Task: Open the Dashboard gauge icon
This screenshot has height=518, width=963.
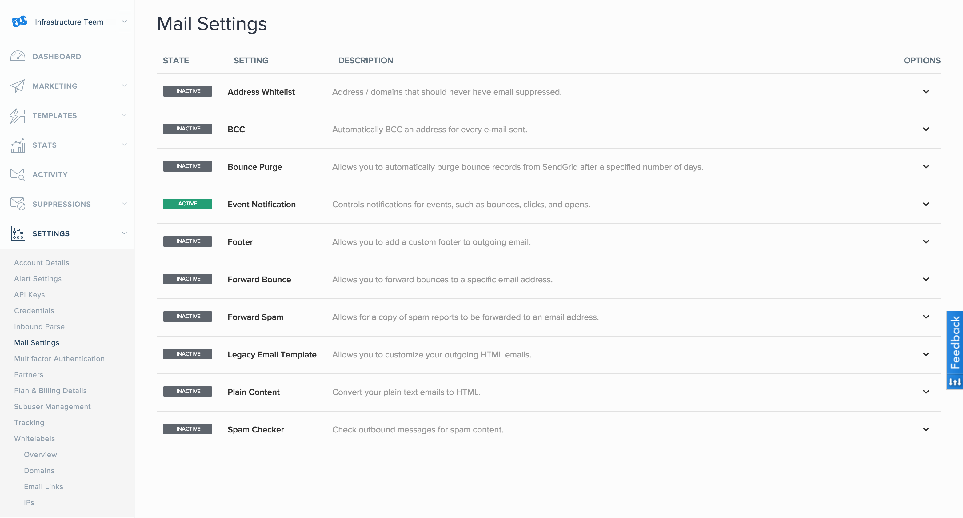Action: pos(18,56)
